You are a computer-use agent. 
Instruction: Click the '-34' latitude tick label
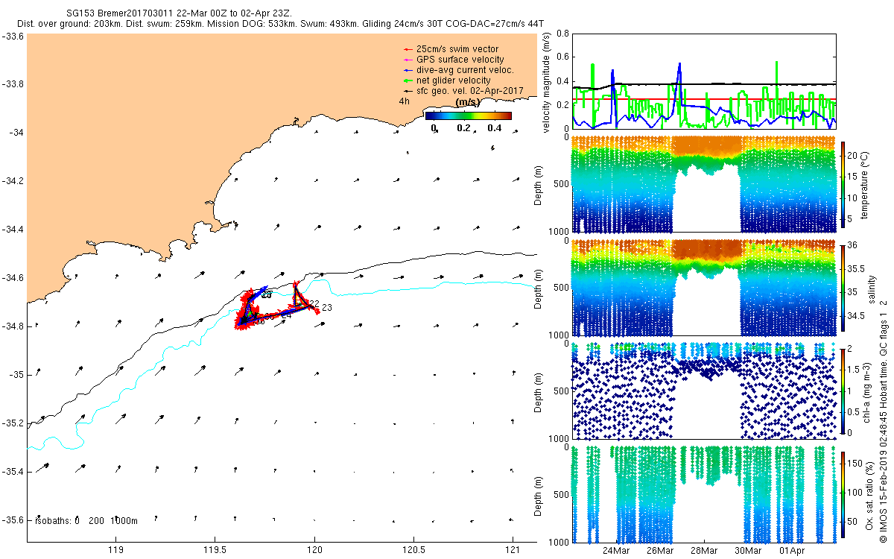(x=16, y=133)
